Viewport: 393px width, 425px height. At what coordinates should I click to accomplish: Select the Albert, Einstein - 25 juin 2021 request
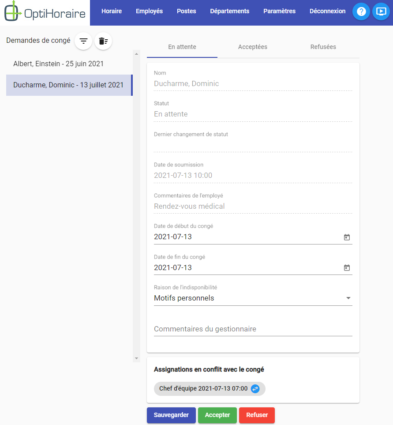(69, 64)
